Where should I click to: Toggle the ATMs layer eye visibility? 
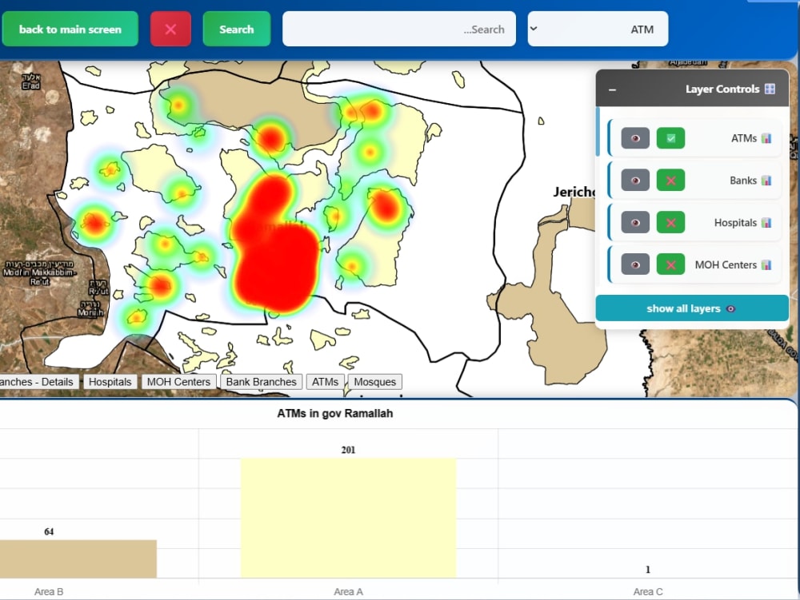pyautogui.click(x=635, y=138)
